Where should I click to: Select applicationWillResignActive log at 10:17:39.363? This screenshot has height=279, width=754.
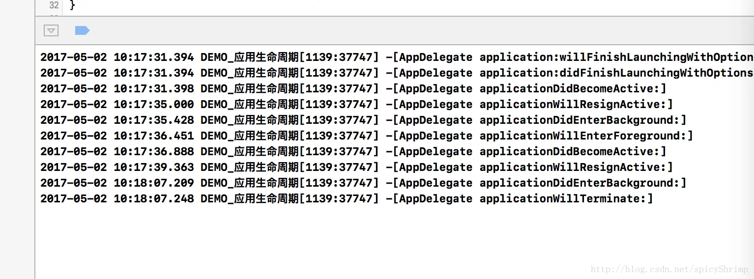(356, 167)
